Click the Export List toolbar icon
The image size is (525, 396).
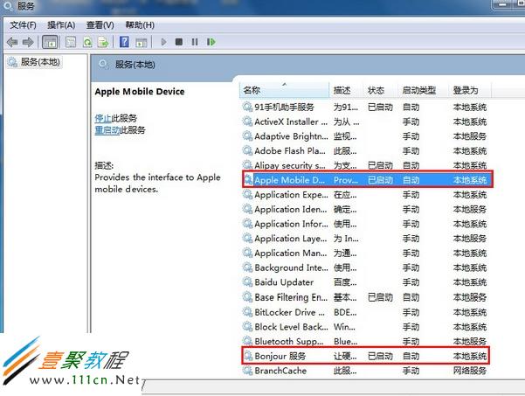click(x=103, y=42)
